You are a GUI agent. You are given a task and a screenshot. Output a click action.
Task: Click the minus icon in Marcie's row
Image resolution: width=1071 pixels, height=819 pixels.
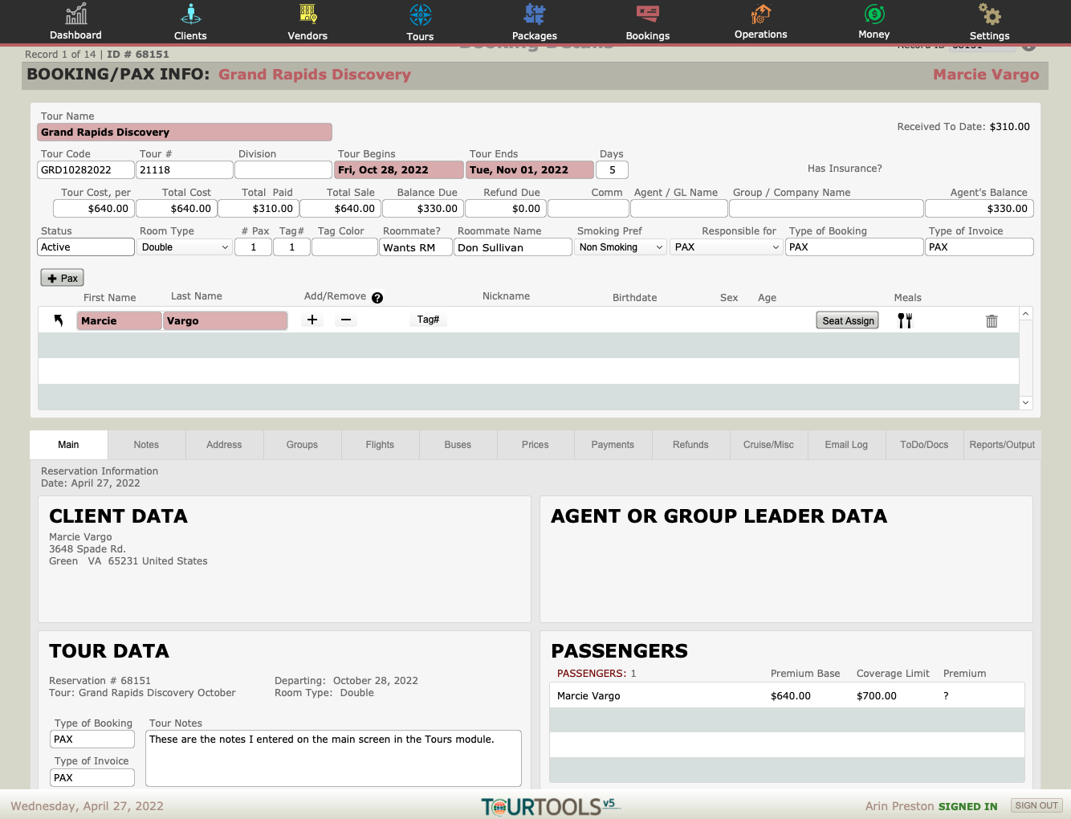[x=346, y=320]
